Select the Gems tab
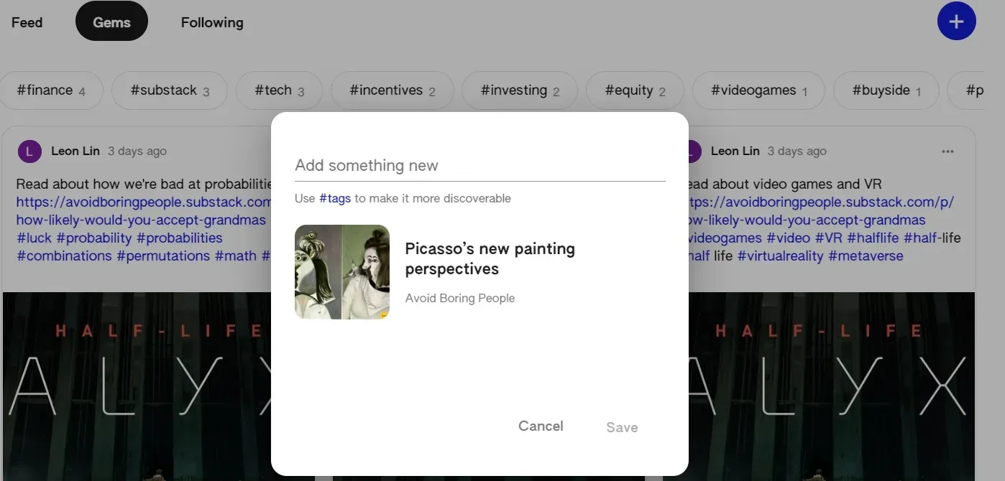1005x481 pixels. pyautogui.click(x=111, y=22)
